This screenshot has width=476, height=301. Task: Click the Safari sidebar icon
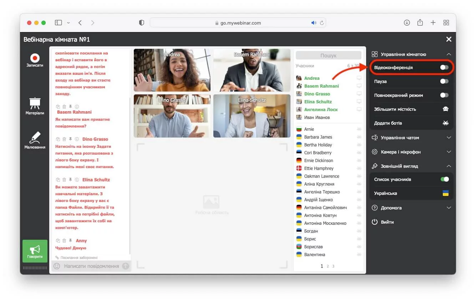[x=58, y=23]
